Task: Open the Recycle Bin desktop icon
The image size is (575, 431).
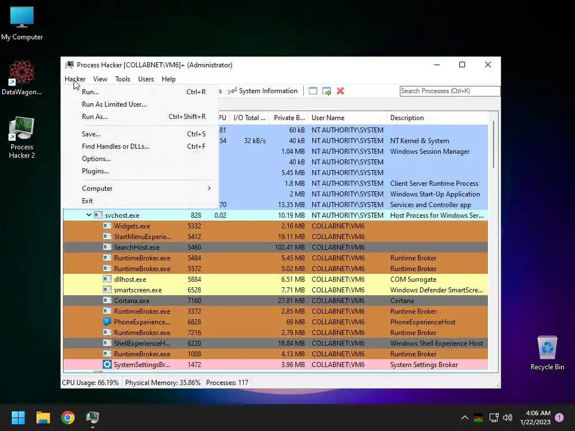Action: pos(547,353)
